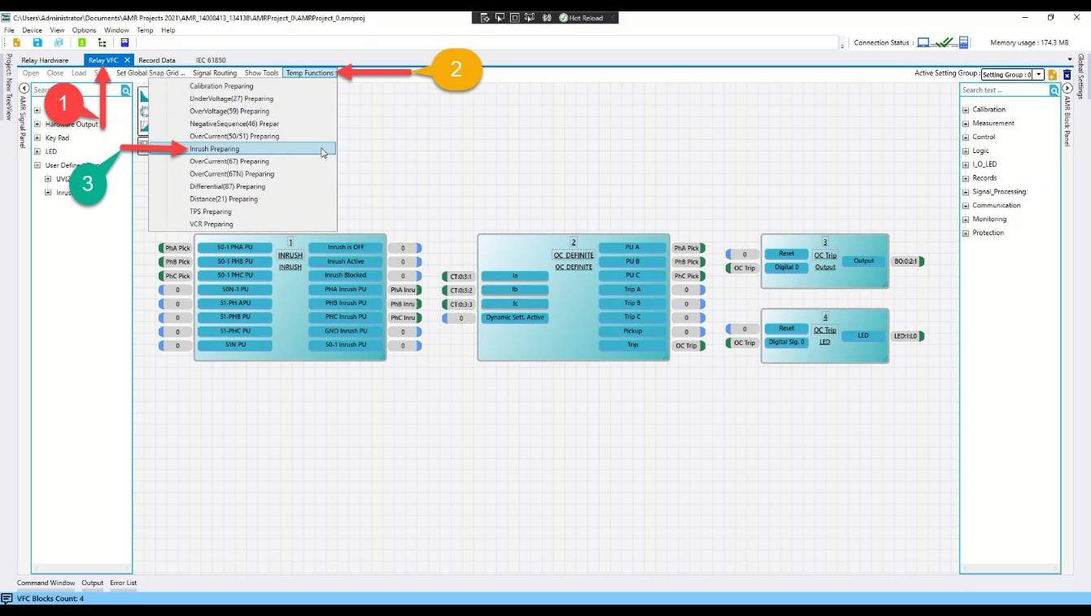The image size is (1091, 616).
Task: Close the Relay VFC tab
Action: tap(128, 60)
